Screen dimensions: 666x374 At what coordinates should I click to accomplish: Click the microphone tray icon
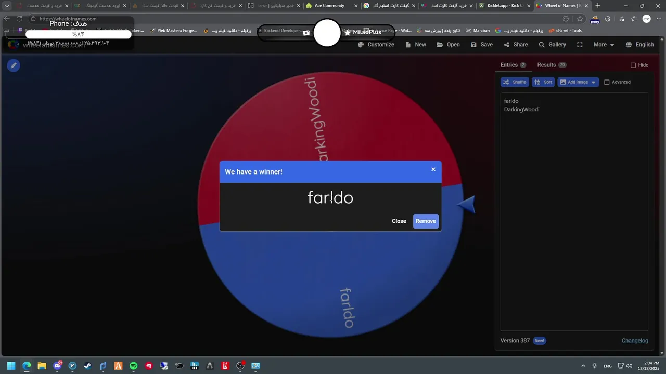[594, 366]
